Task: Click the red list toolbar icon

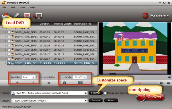Action: click(27, 16)
